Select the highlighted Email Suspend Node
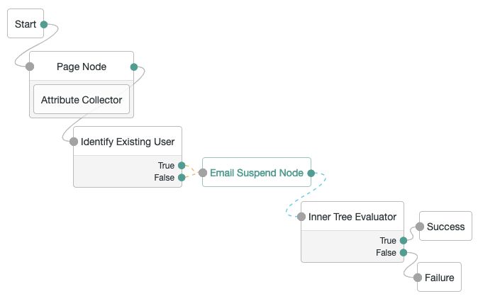The width and height of the screenshot is (478, 301). [x=257, y=172]
